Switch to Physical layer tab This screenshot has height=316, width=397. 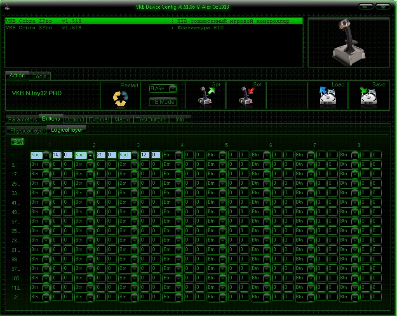(x=27, y=131)
